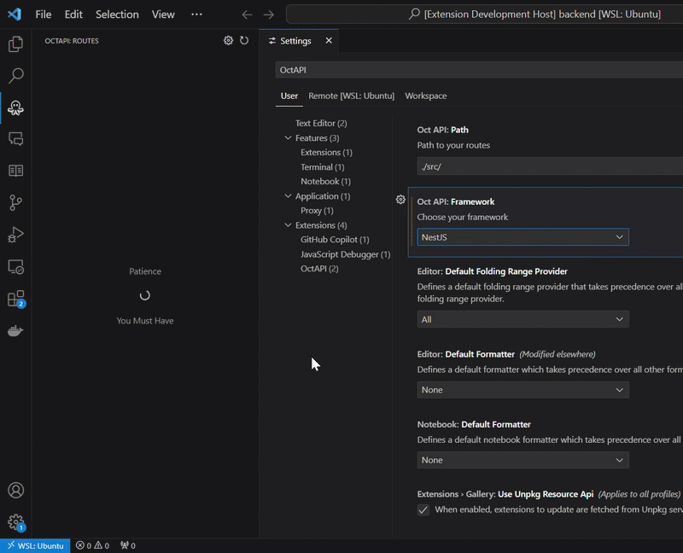This screenshot has height=553, width=683.
Task: Refresh the OctAPI routes list
Action: tap(244, 40)
